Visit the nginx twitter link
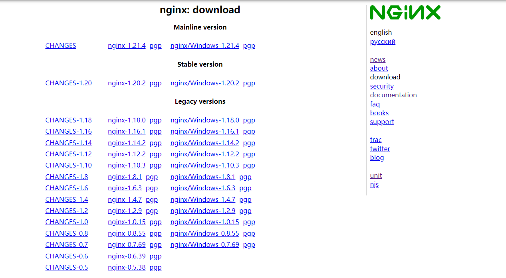This screenshot has width=506, height=278. [x=379, y=149]
